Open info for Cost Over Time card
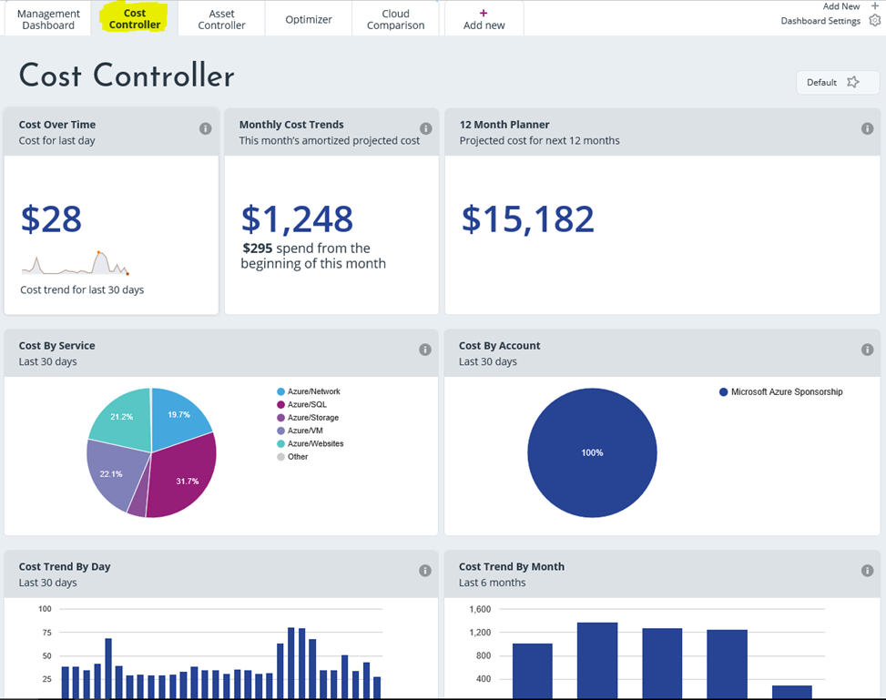This screenshot has width=886, height=700. (x=205, y=129)
